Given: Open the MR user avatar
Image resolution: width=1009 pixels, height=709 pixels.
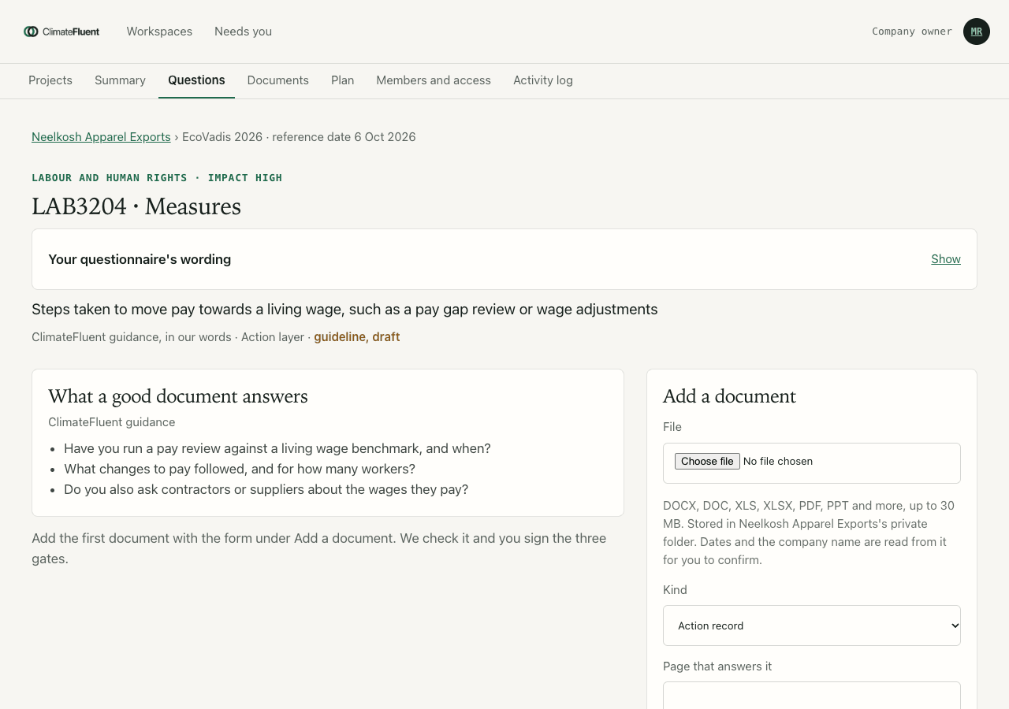Looking at the screenshot, I should (977, 32).
